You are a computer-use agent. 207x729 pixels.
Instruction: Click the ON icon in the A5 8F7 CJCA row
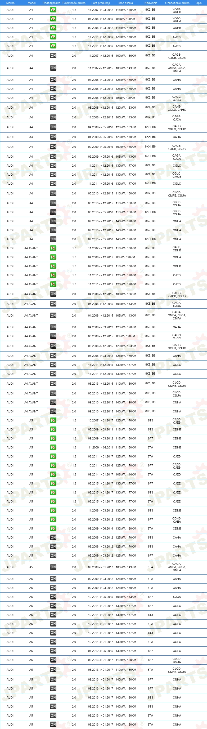coord(53,597)
